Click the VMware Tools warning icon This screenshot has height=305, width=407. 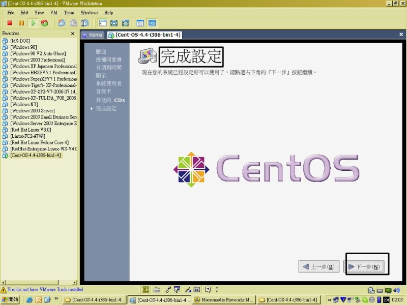(4, 290)
